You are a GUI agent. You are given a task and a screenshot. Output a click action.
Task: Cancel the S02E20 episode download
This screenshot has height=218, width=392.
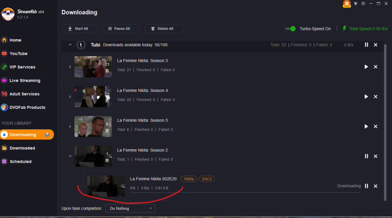click(x=375, y=186)
